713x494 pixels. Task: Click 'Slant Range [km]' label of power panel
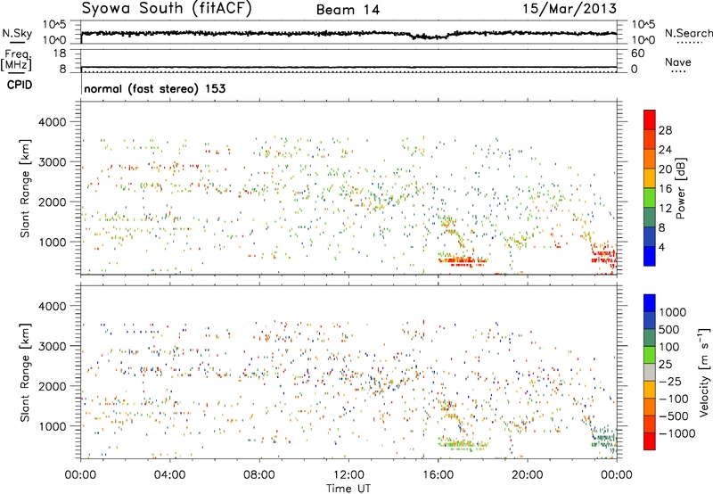pos(25,188)
